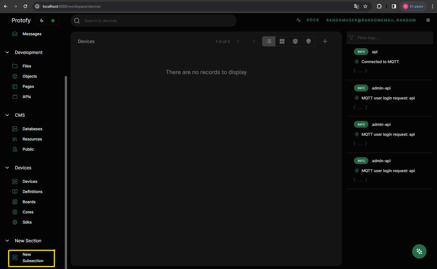Image resolution: width=437 pixels, height=269 pixels.
Task: Collapse the Development section
Action: tap(7, 52)
